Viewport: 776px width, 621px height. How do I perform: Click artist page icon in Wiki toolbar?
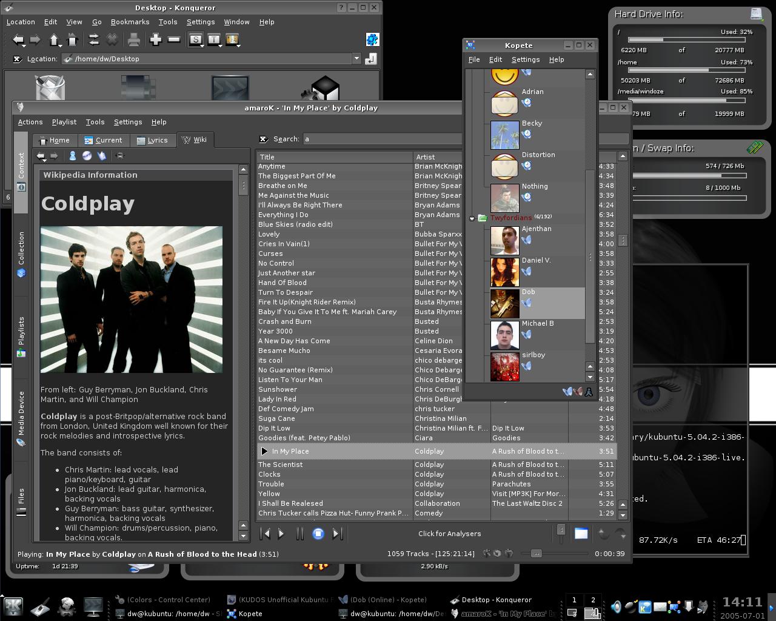click(x=72, y=156)
